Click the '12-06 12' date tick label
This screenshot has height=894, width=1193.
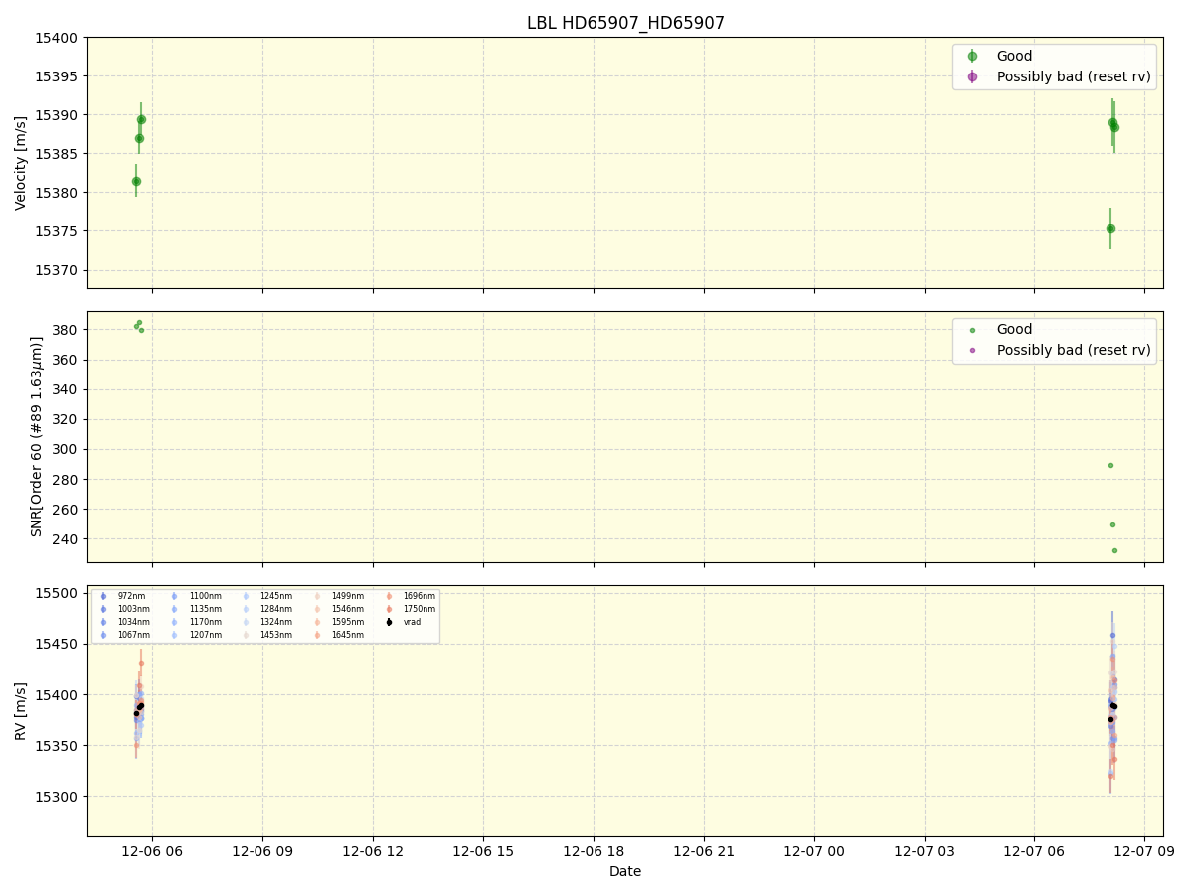point(373,852)
